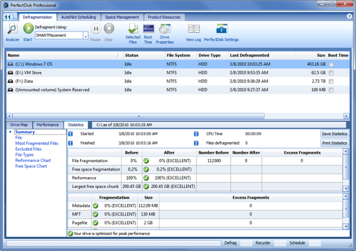356x251 pixels.
Task: Open the File statistics link
Action: pyautogui.click(x=19, y=138)
